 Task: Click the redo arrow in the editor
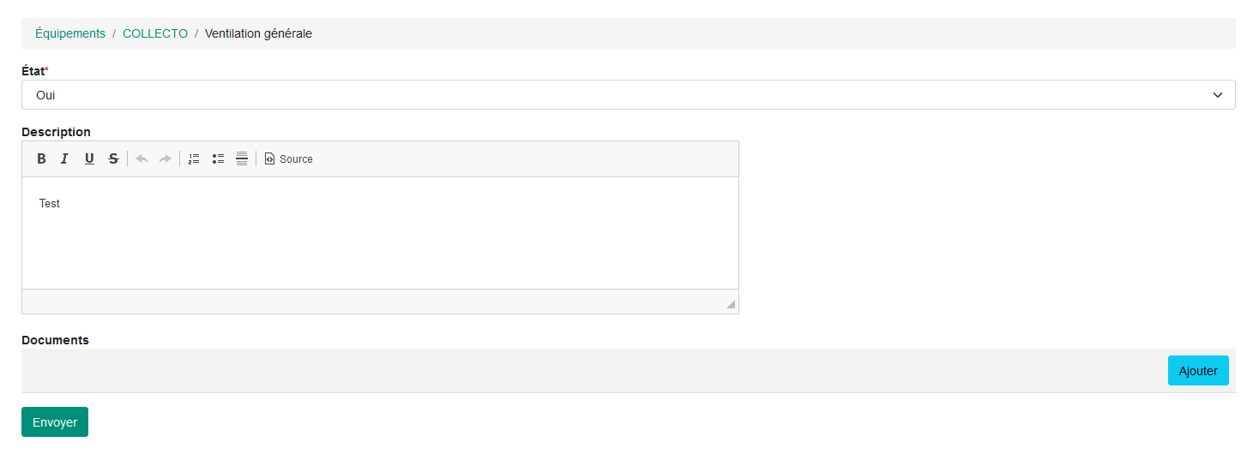pos(166,158)
